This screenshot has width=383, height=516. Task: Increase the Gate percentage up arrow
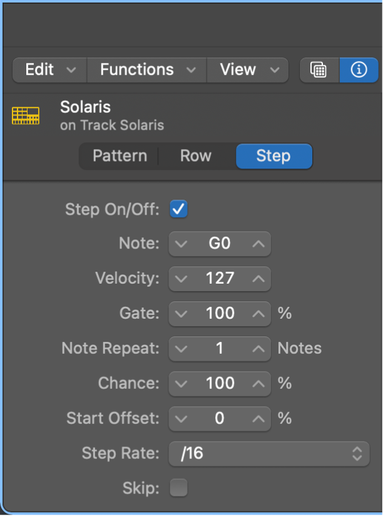point(258,313)
